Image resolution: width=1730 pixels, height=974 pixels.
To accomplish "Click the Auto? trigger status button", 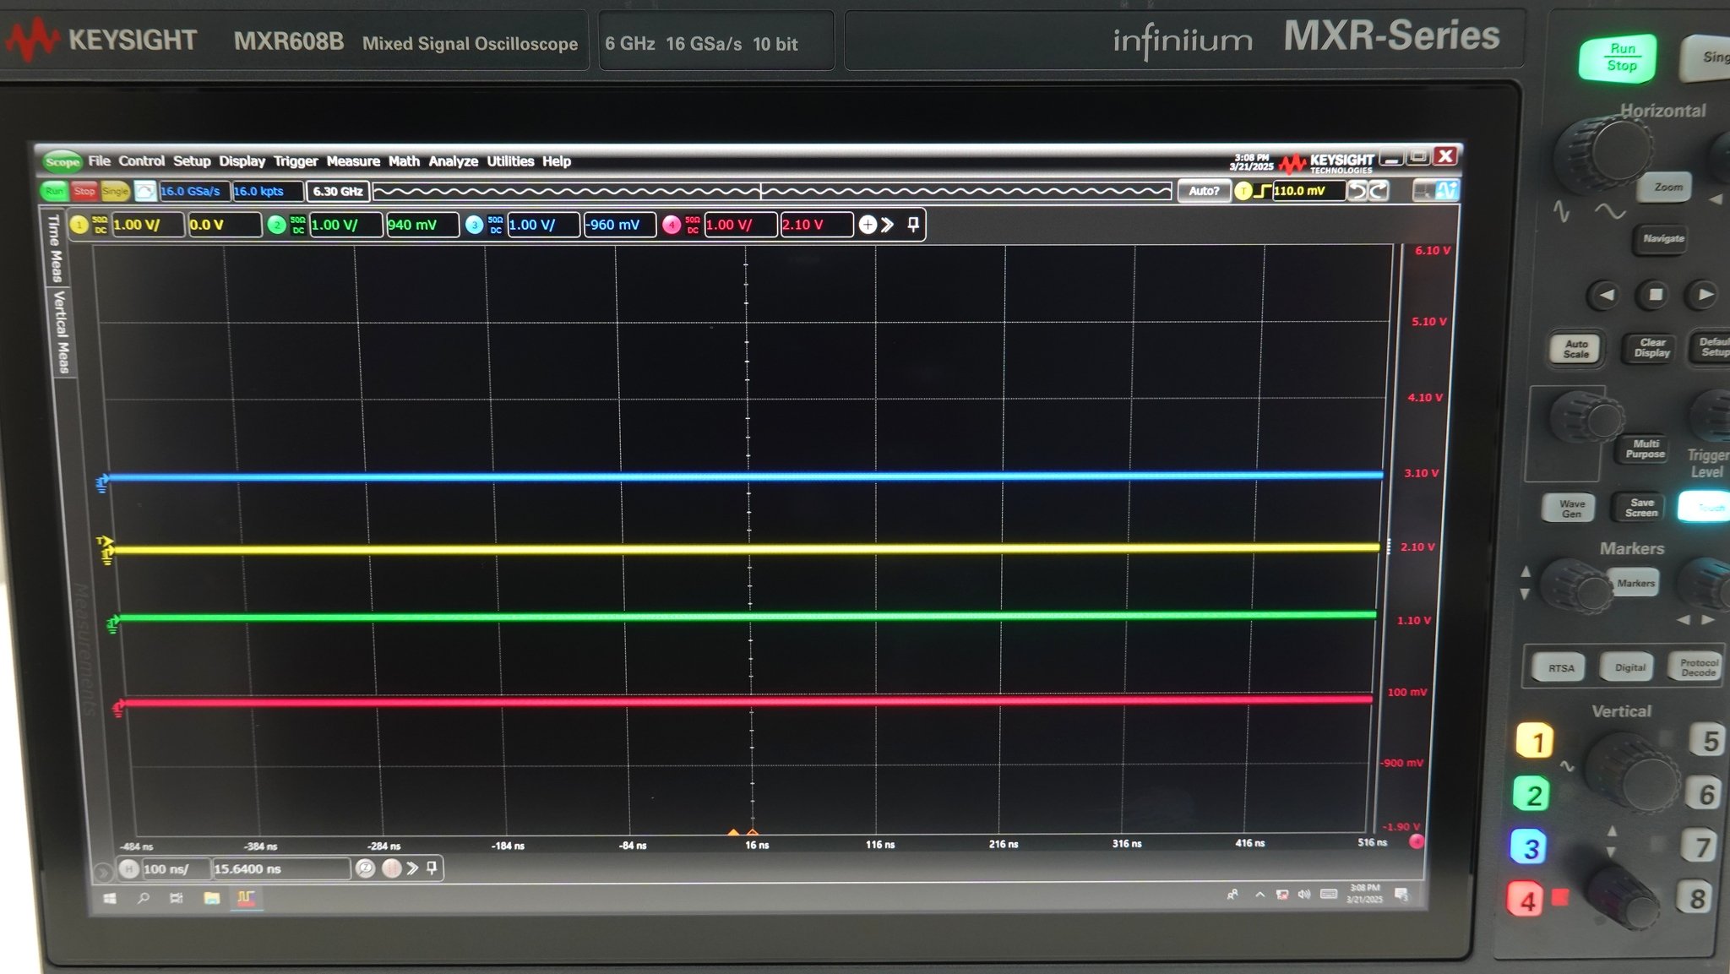I will pyautogui.click(x=1204, y=191).
